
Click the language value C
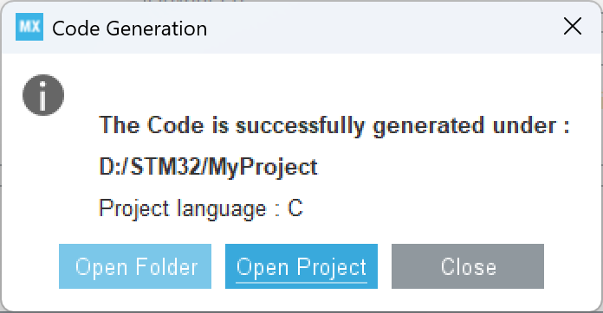(295, 208)
